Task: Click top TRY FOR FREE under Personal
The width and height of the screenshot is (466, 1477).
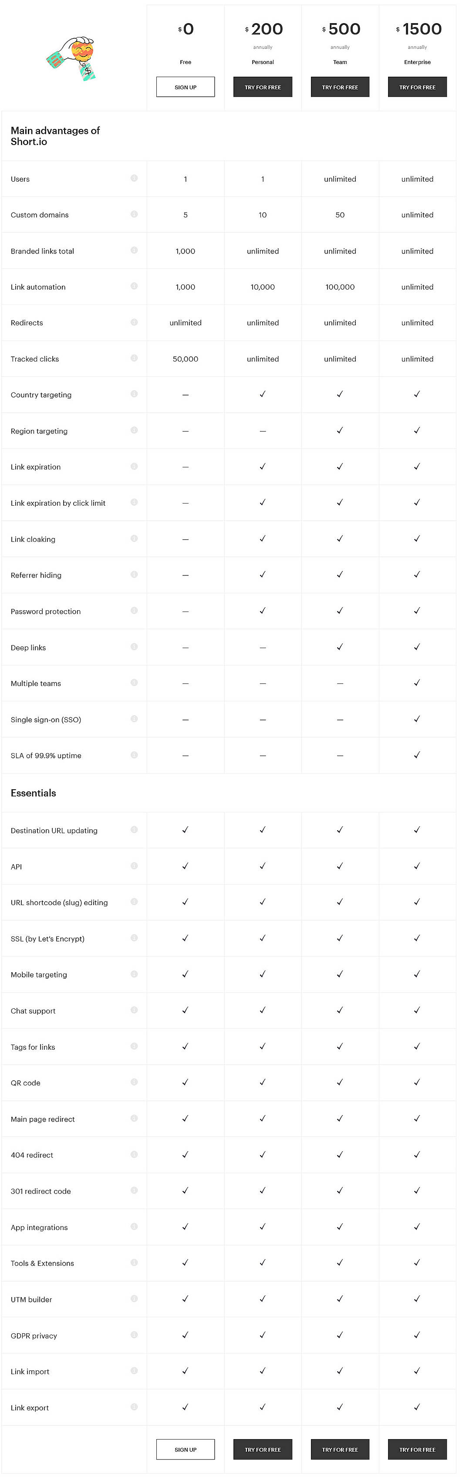Action: 263,87
